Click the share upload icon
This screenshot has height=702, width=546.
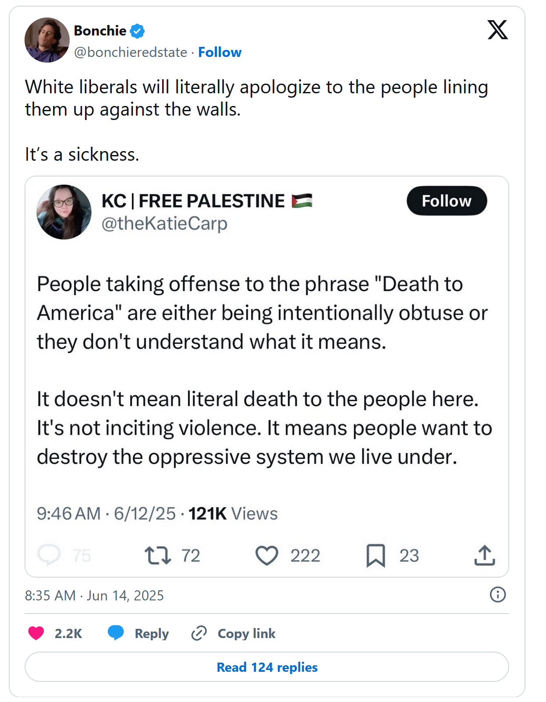(484, 555)
